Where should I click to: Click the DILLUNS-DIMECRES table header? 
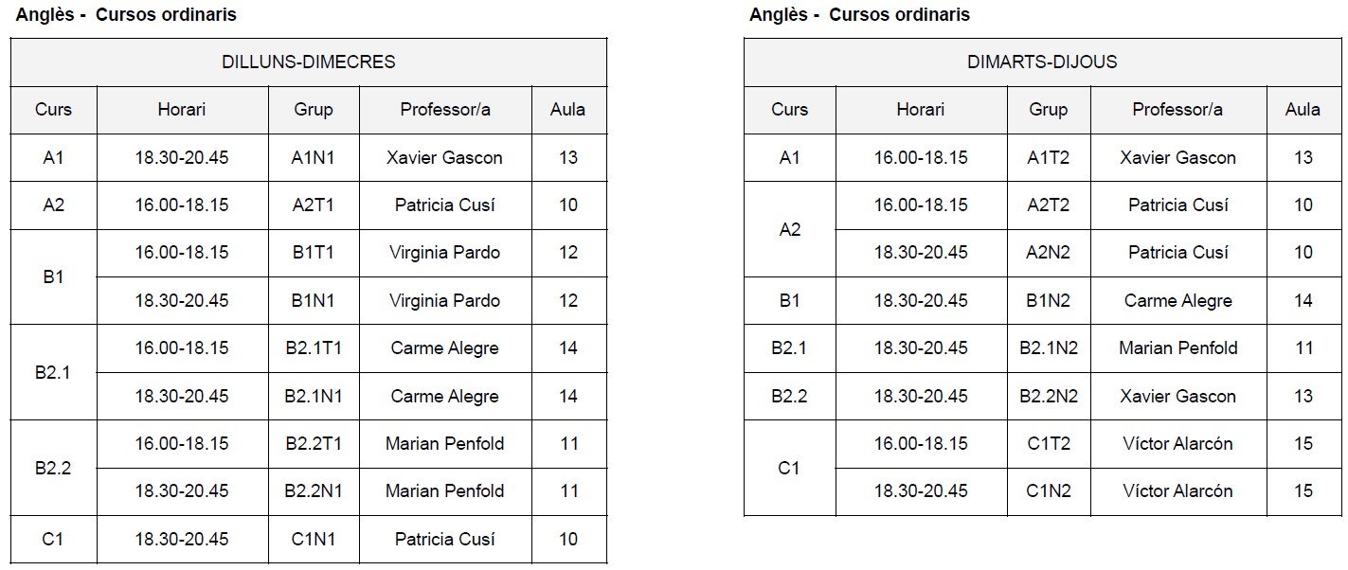pos(308,62)
